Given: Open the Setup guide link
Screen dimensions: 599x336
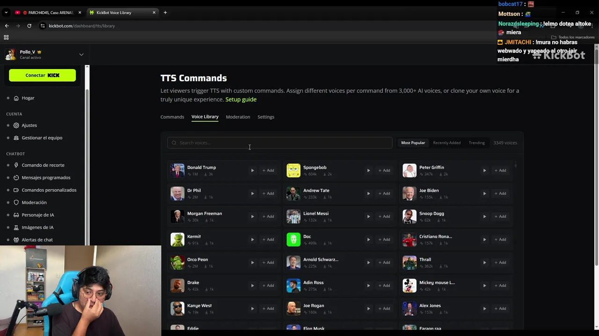Looking at the screenshot, I should pos(241,99).
